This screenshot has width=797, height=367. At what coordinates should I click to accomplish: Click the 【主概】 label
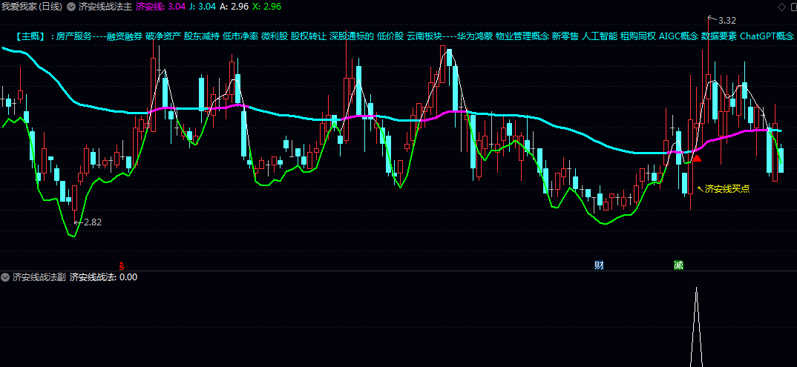click(x=31, y=36)
